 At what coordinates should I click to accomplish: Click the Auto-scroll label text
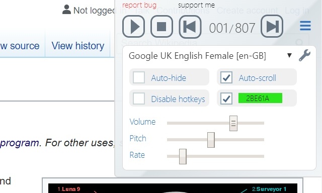click(x=257, y=78)
